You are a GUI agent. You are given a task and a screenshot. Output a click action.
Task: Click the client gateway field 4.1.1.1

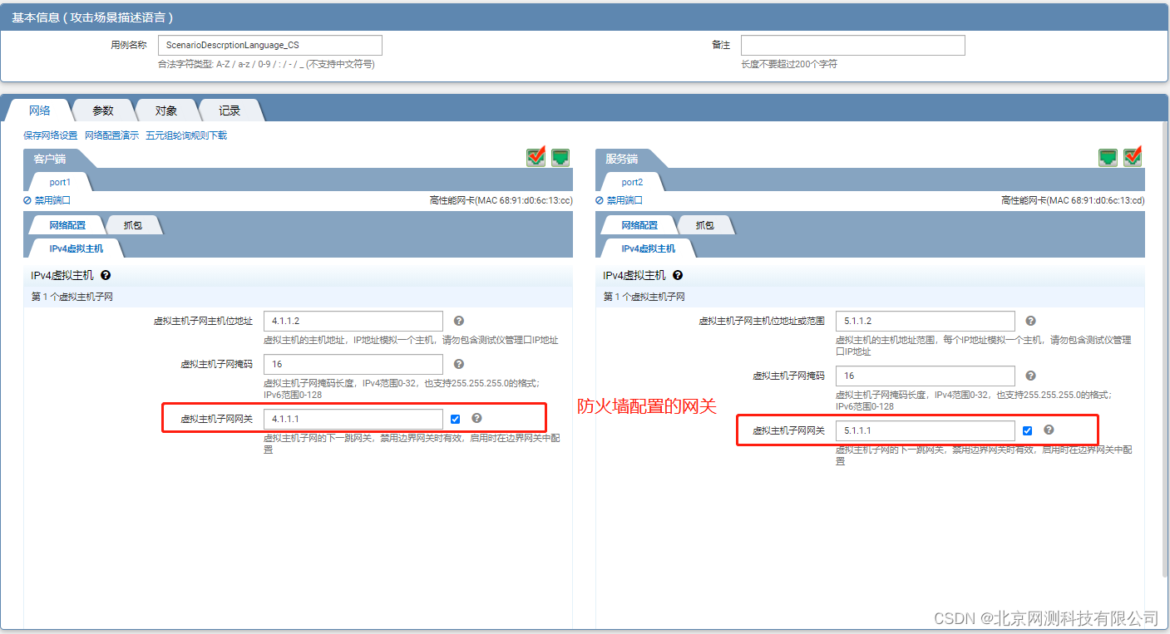[x=353, y=419]
